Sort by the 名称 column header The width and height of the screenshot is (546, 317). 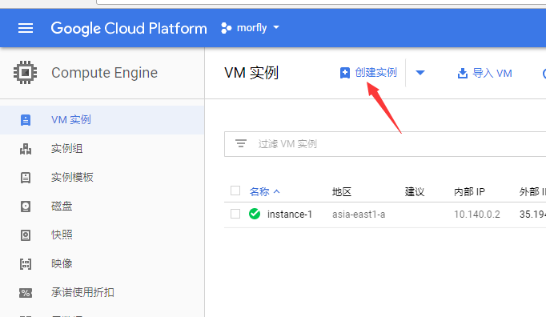coord(259,191)
